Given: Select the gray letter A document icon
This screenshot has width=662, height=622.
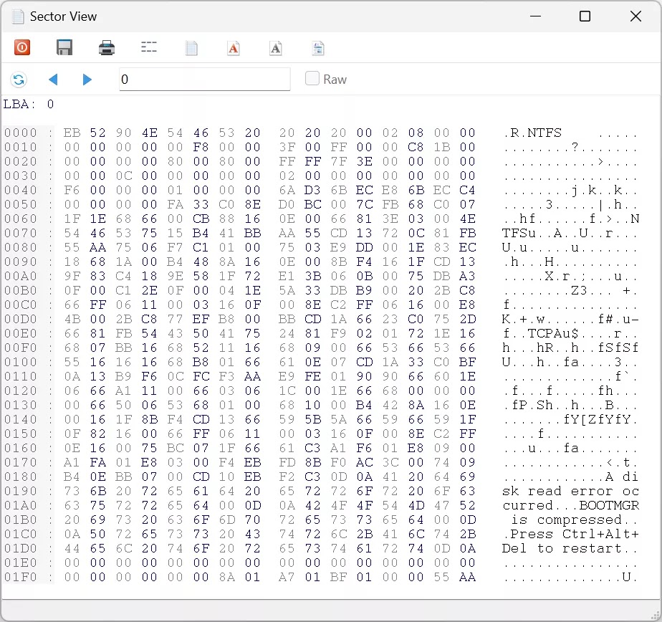Looking at the screenshot, I should [276, 48].
